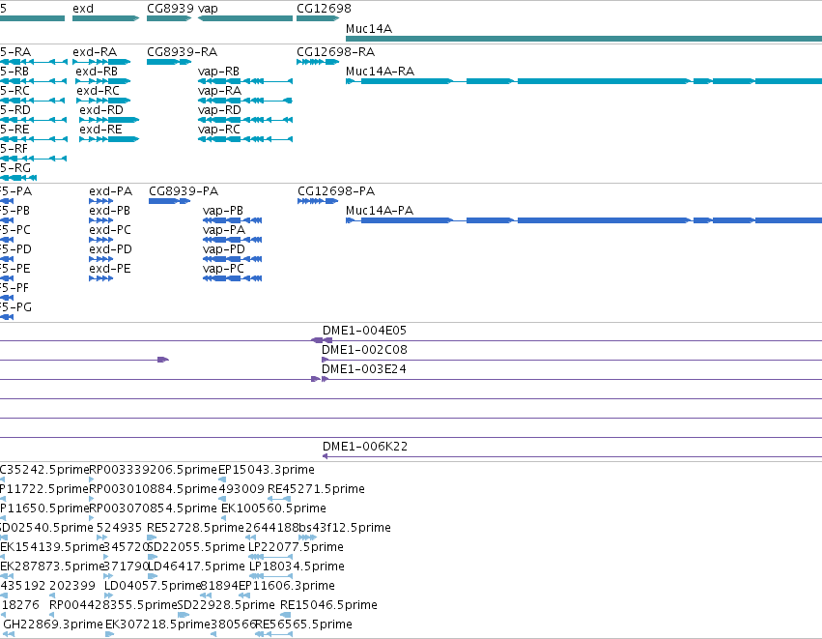Click the vap gene label
Screen dimensions: 822x639
pyautogui.click(x=208, y=9)
